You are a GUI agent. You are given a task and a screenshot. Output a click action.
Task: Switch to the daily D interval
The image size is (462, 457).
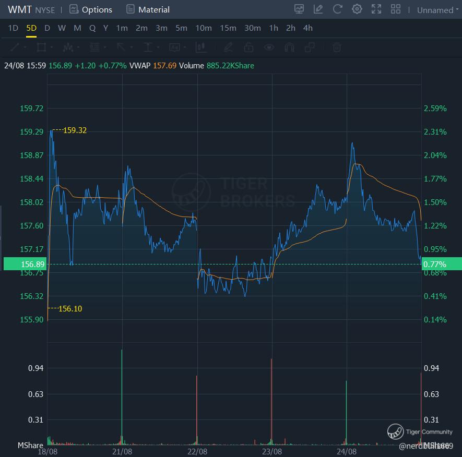coord(47,28)
